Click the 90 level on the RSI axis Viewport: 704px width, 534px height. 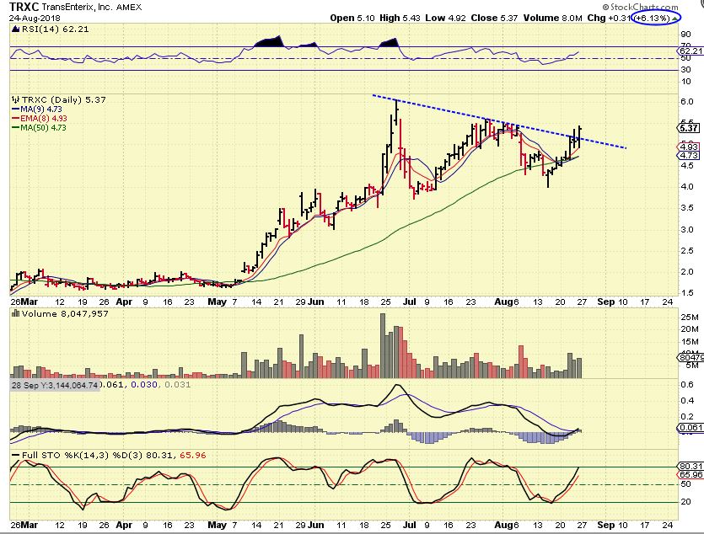point(685,34)
